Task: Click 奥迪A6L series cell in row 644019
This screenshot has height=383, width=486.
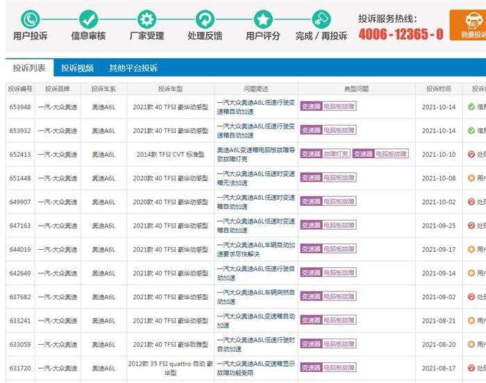Action: coord(103,250)
